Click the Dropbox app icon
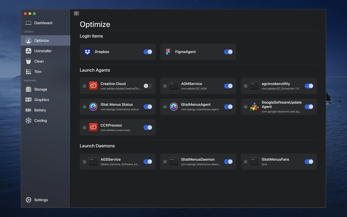 click(x=87, y=52)
